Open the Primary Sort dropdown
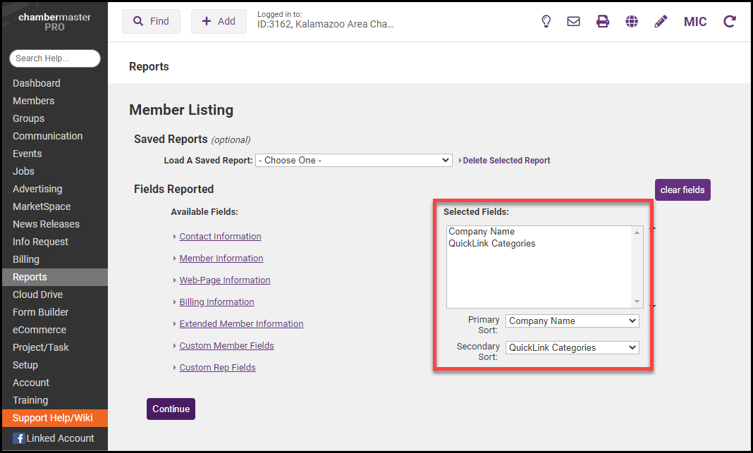The width and height of the screenshot is (753, 453). pyautogui.click(x=572, y=321)
